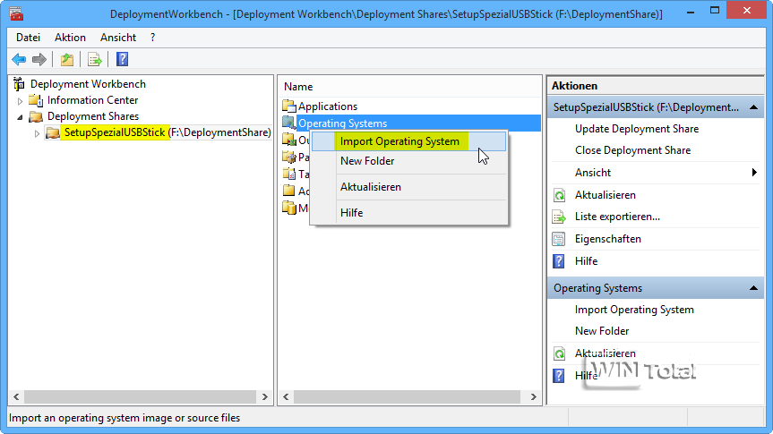The width and height of the screenshot is (773, 434).
Task: Close the DeploymentWorkbench window
Action: (x=747, y=11)
